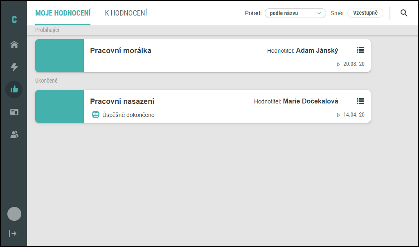The height and width of the screenshot is (247, 419).
Task: Open the people group sidebar icon
Action: pos(14,135)
